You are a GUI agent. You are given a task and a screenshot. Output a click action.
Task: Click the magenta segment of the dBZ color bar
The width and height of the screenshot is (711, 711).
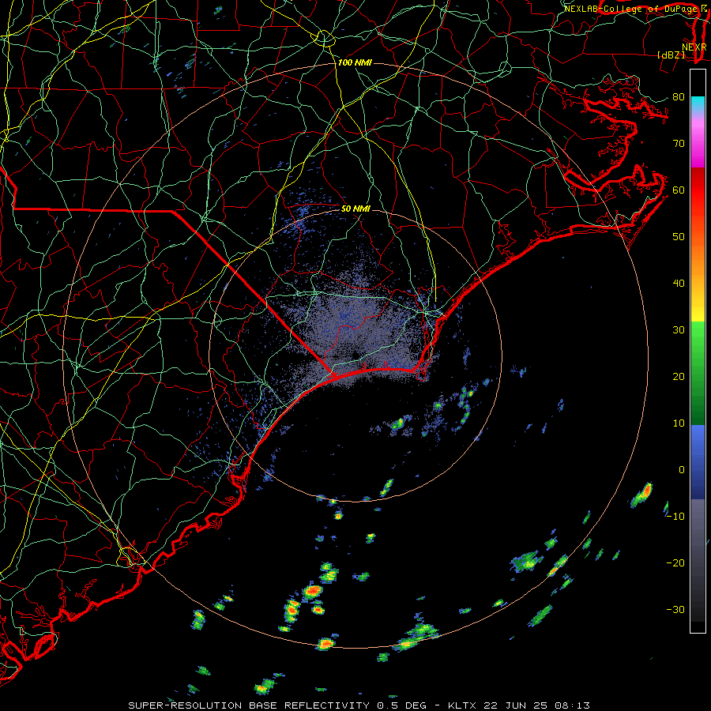698,143
